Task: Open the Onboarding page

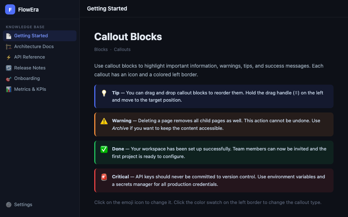Action: 27,78
